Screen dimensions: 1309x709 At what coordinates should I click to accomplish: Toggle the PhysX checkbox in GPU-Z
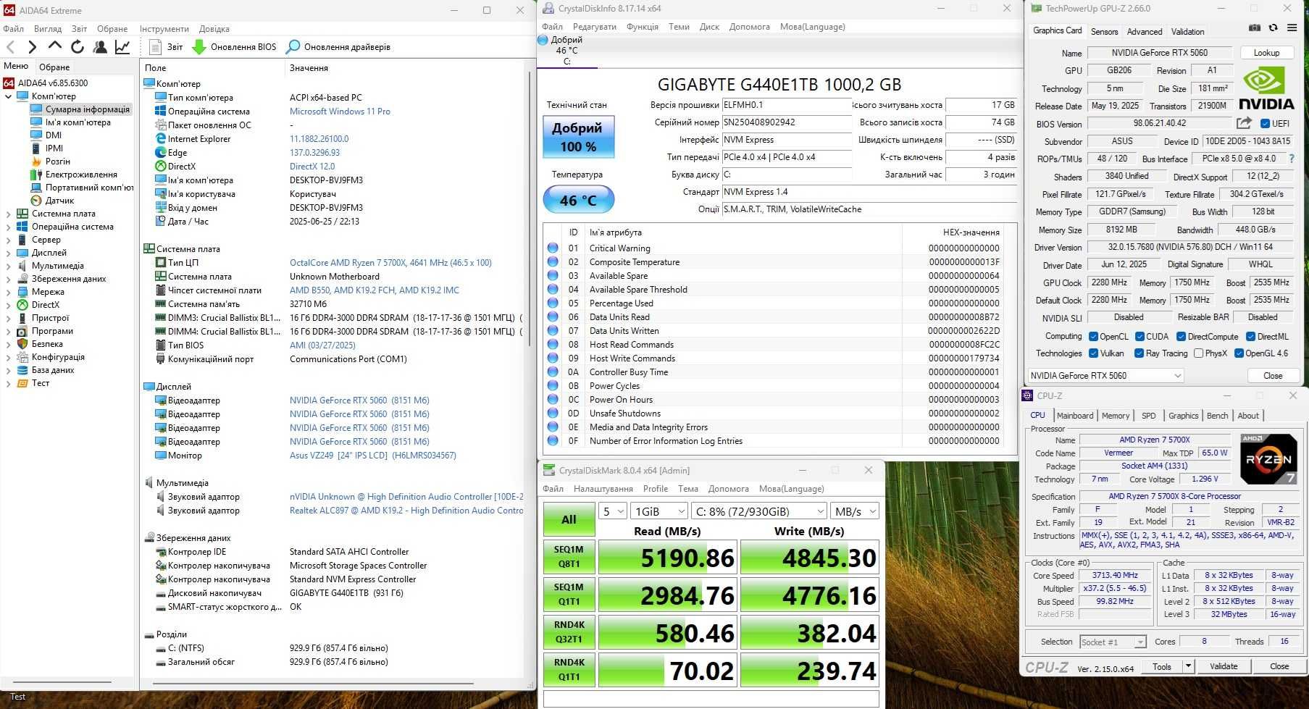coord(1198,353)
